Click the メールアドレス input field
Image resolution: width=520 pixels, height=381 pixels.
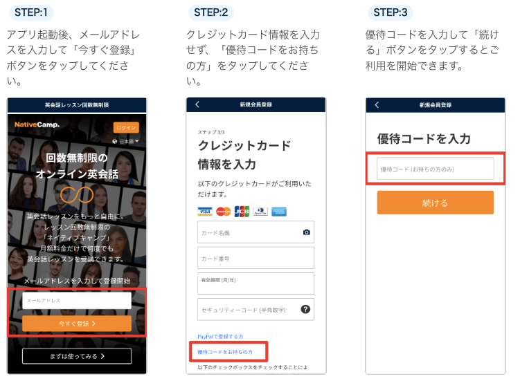point(77,300)
